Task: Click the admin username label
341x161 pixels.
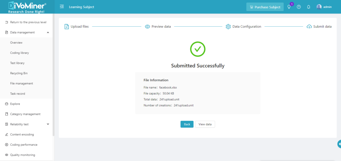Action: point(328,7)
